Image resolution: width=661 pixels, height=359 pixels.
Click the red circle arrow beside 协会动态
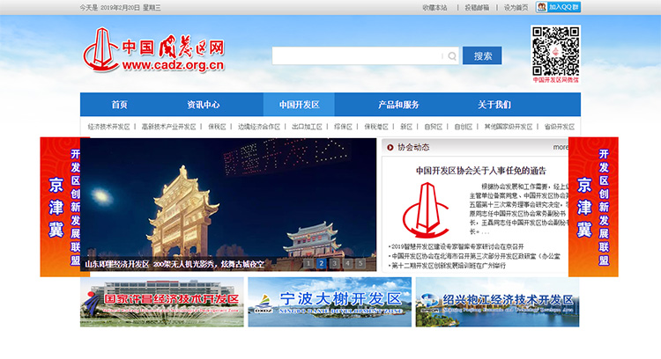click(390, 147)
